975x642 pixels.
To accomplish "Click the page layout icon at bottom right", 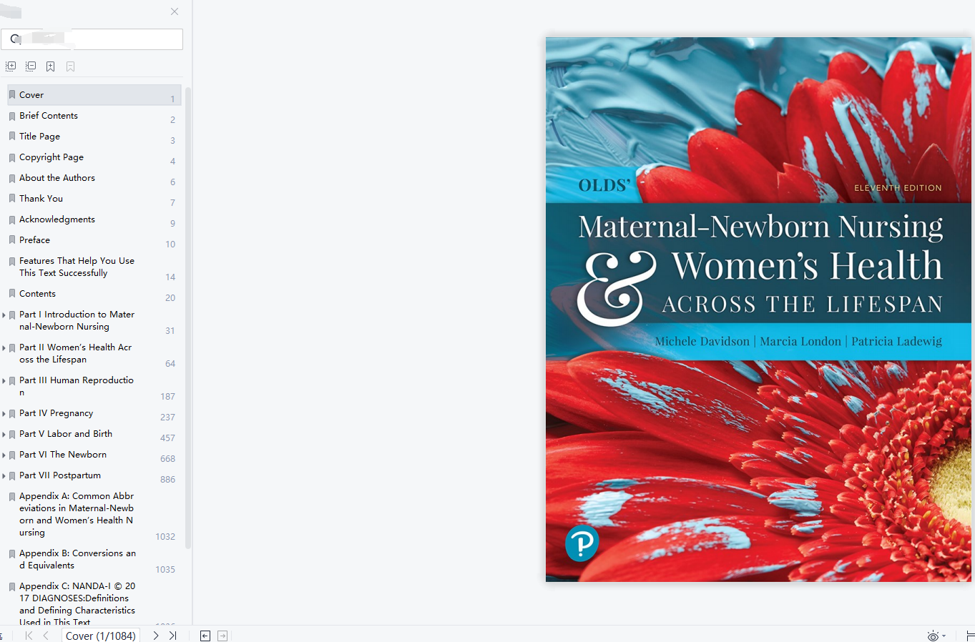I will pos(970,636).
